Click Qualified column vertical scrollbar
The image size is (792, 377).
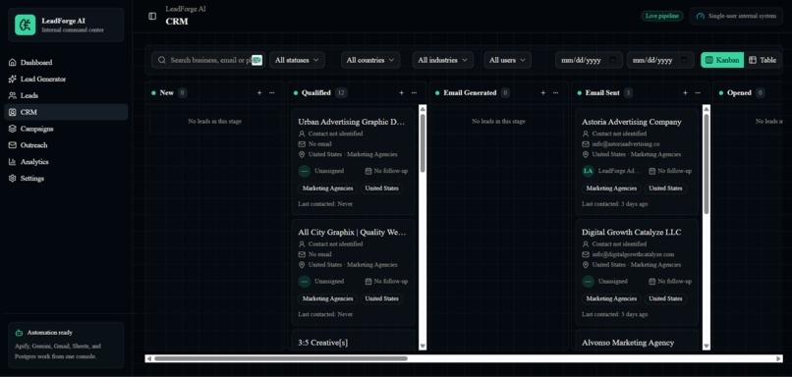pyautogui.click(x=423, y=142)
